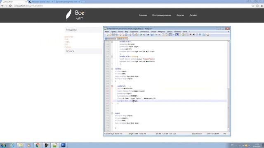Open the Главная link in site header

tap(143, 15)
